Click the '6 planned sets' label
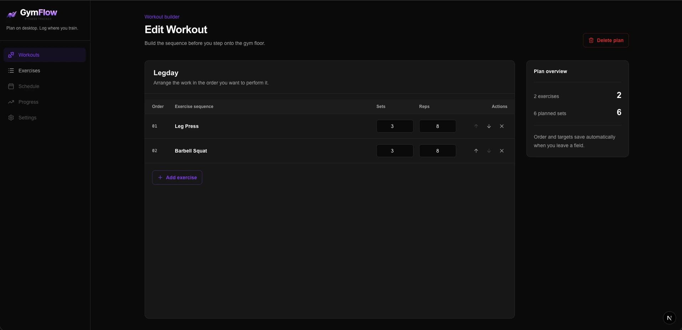This screenshot has width=682, height=330. coord(550,113)
